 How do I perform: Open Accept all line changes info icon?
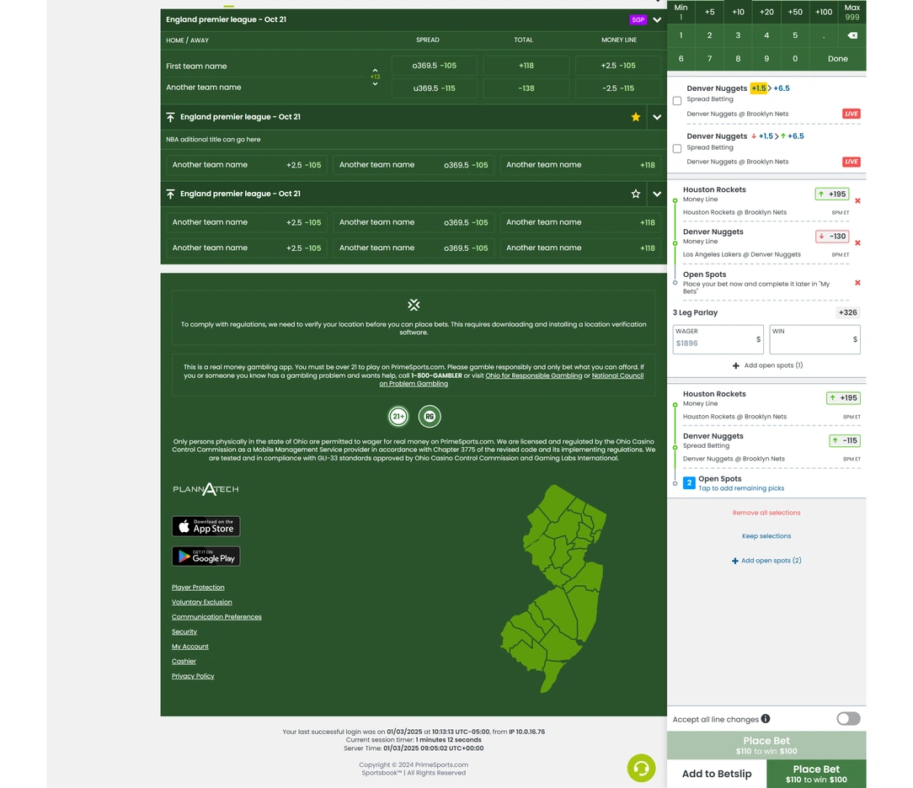[x=766, y=719]
